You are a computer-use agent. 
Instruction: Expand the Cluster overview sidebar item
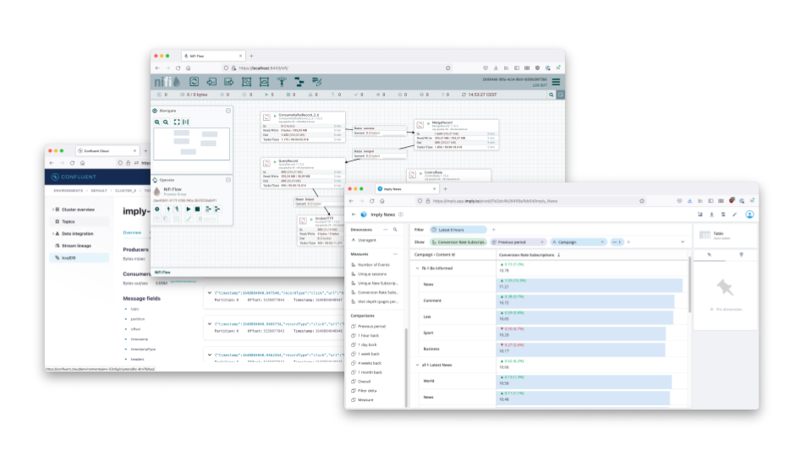tap(55, 209)
